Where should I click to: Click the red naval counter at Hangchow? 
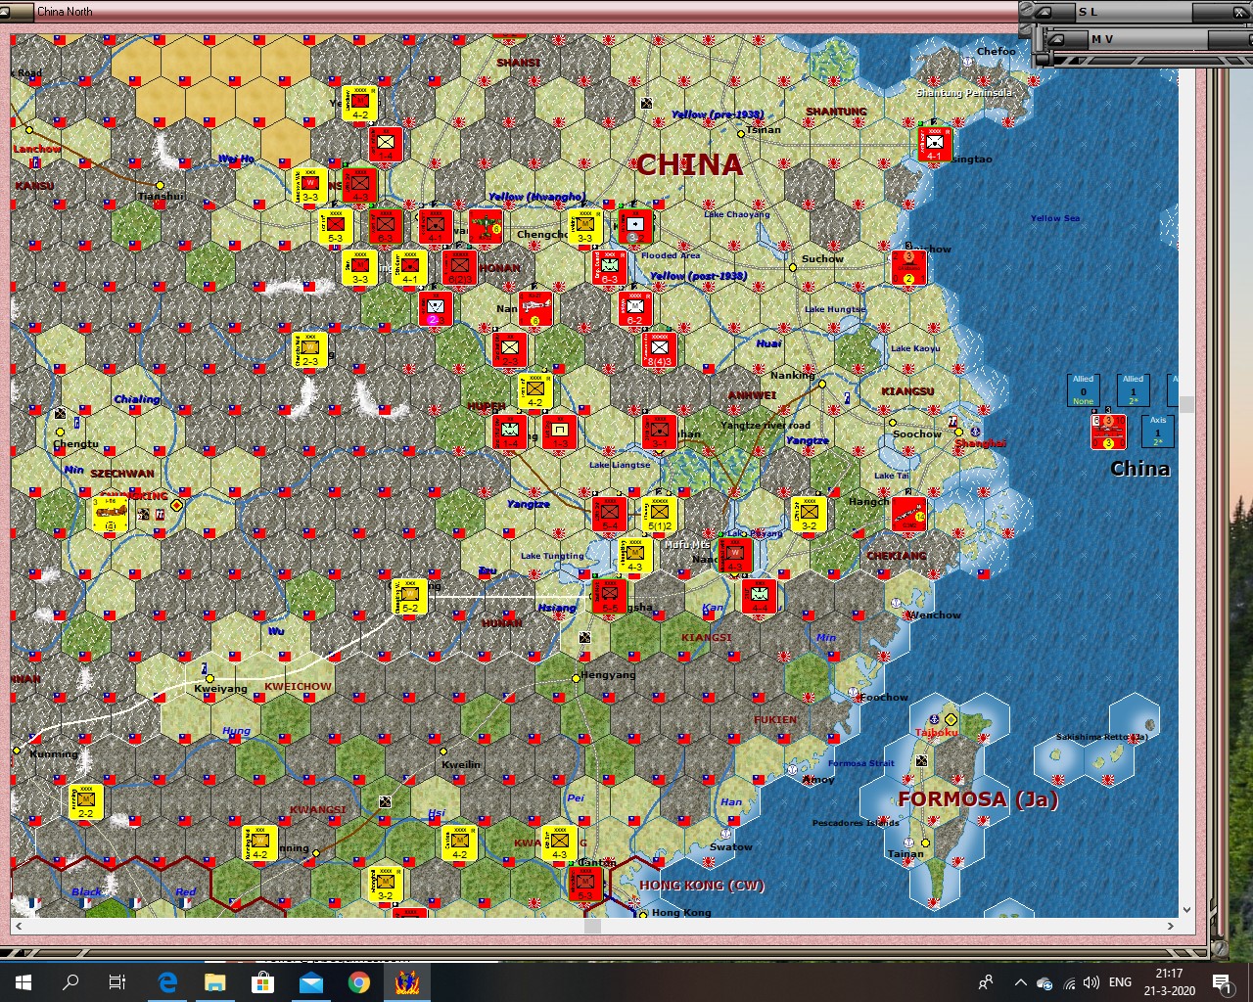[909, 515]
